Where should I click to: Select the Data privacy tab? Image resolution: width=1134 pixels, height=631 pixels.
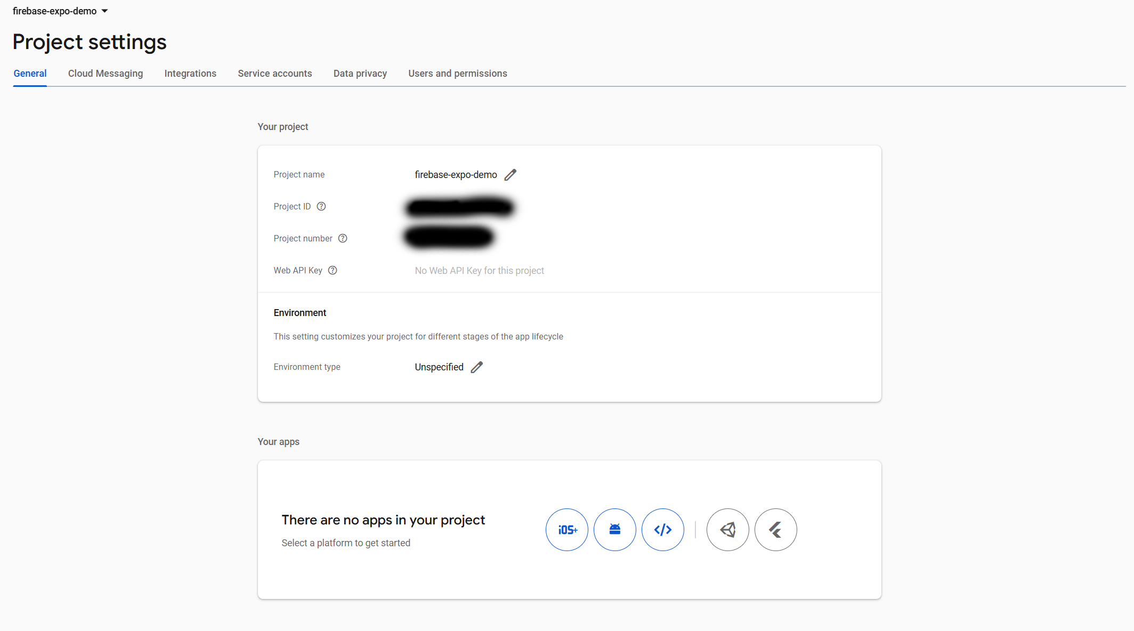tap(360, 74)
